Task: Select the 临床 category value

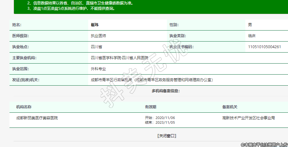Action: [x=252, y=36]
